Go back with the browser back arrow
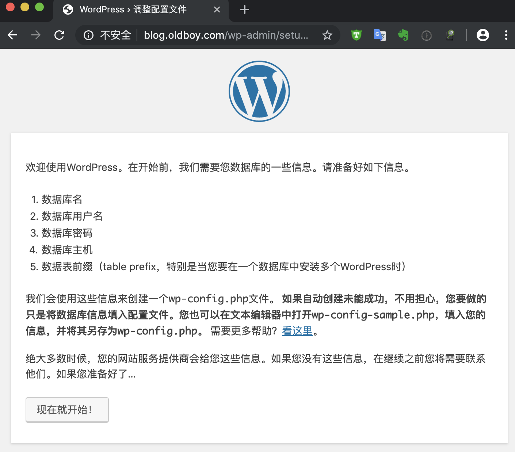 (x=12, y=35)
